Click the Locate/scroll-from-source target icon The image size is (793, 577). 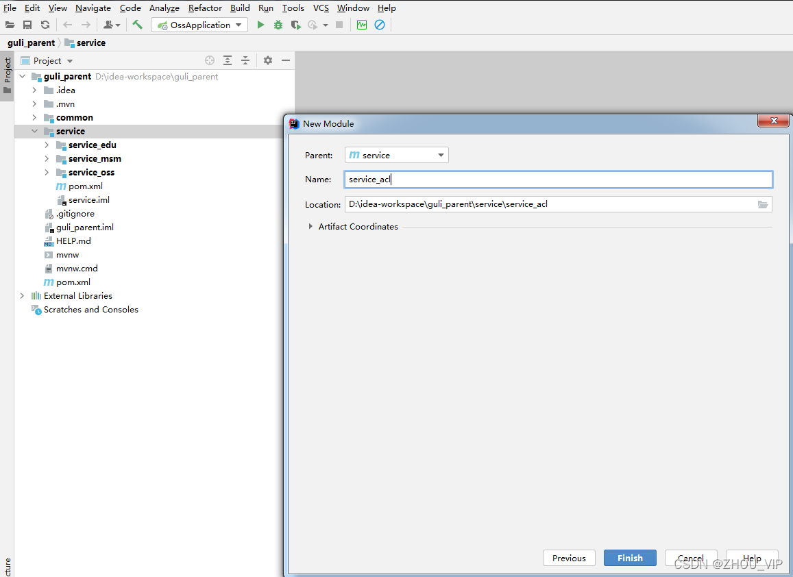coord(210,61)
